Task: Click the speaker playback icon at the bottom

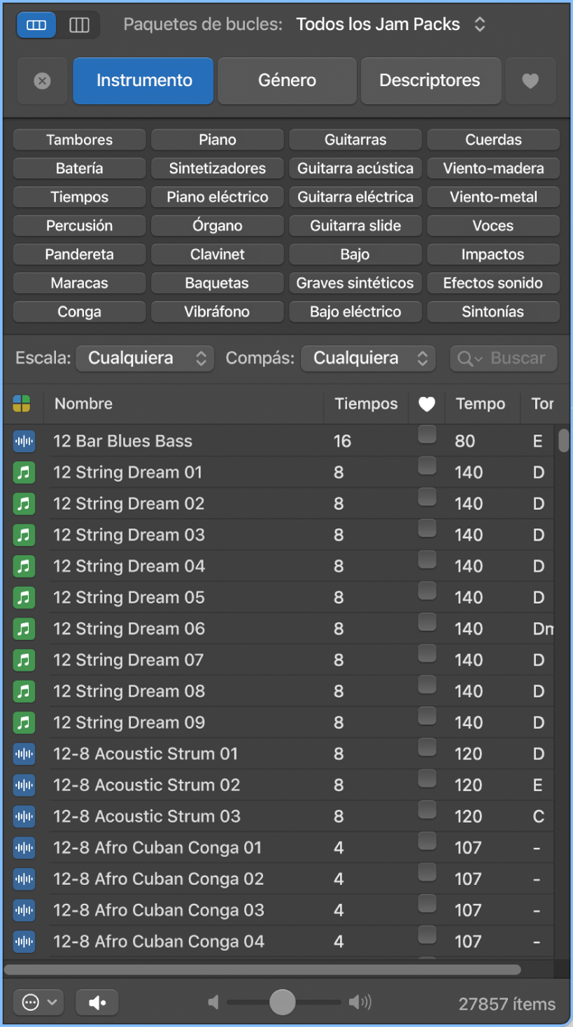Action: (97, 1003)
